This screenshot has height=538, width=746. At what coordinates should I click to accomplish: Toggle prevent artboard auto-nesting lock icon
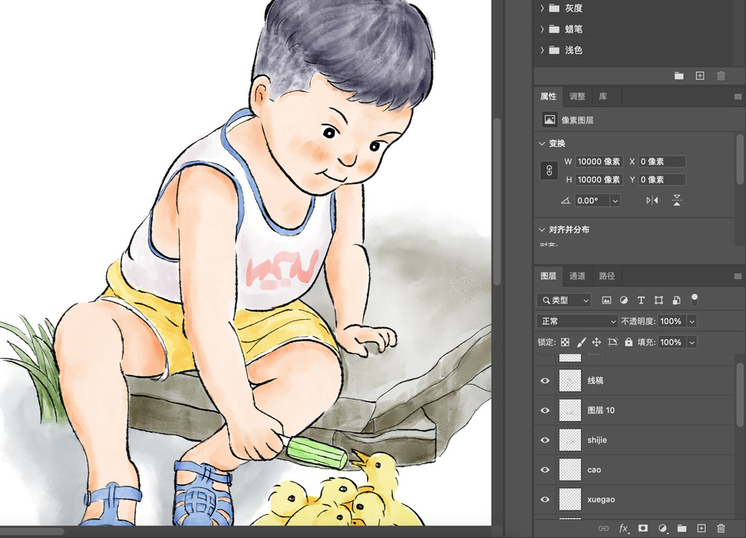[613, 342]
